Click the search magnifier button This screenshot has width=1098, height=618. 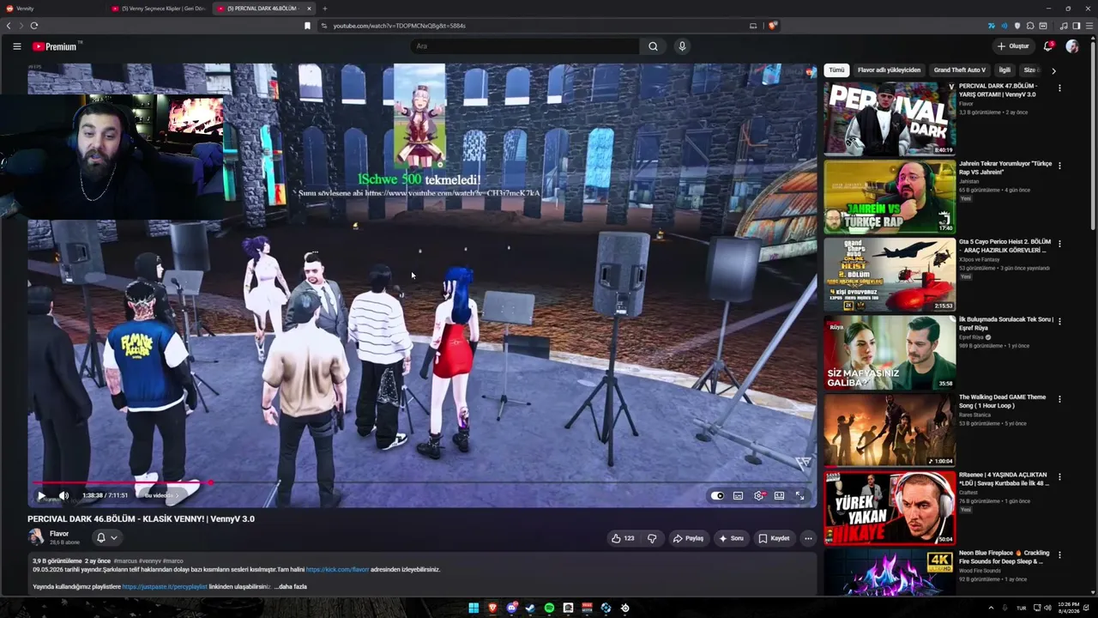653,46
